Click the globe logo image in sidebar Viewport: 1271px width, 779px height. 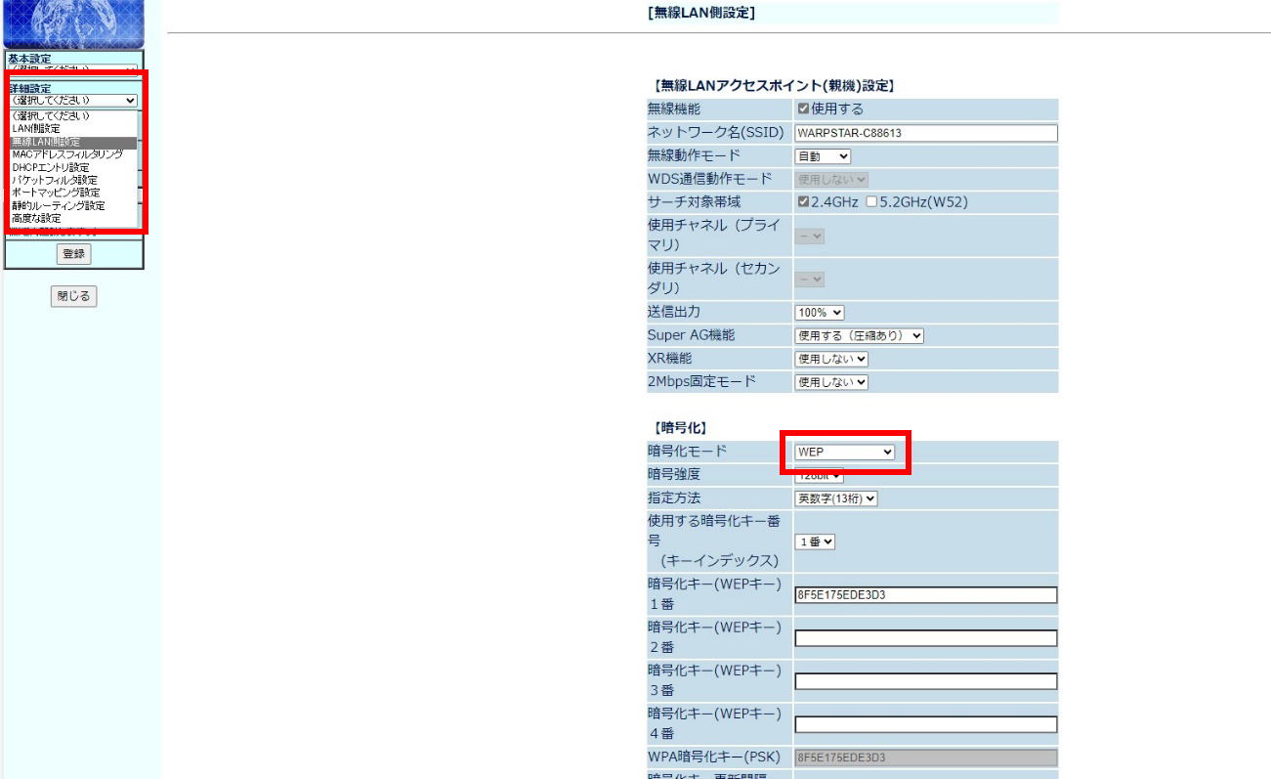pos(73,23)
